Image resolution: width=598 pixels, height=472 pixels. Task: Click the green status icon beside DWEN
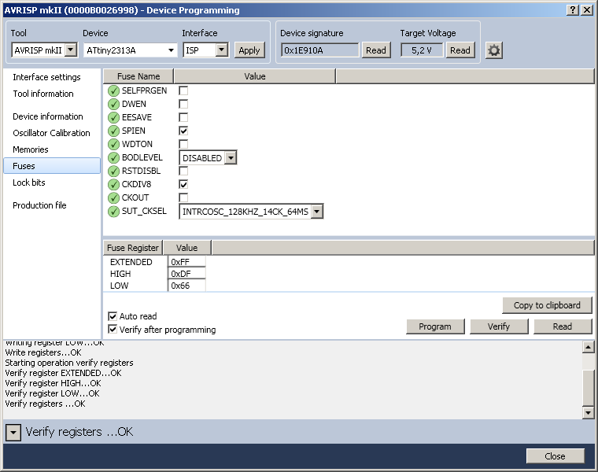click(x=113, y=104)
